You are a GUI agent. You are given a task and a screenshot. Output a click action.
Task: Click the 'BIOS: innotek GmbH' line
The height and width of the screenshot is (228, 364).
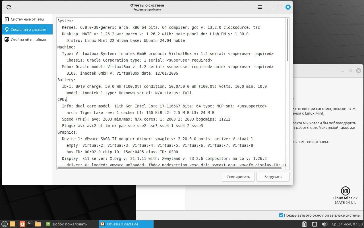pos(122,73)
